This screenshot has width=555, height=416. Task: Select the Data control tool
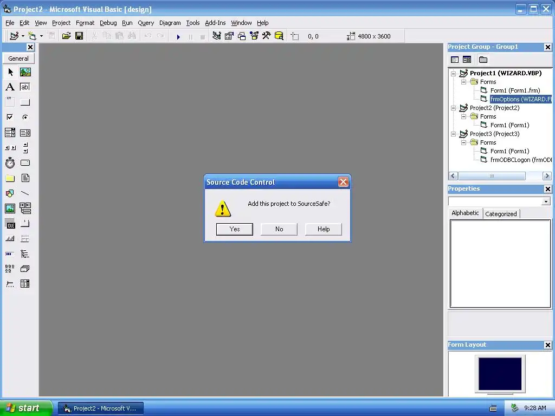[x=25, y=209]
